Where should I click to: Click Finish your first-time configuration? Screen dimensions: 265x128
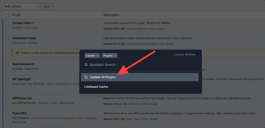tap(54, 118)
